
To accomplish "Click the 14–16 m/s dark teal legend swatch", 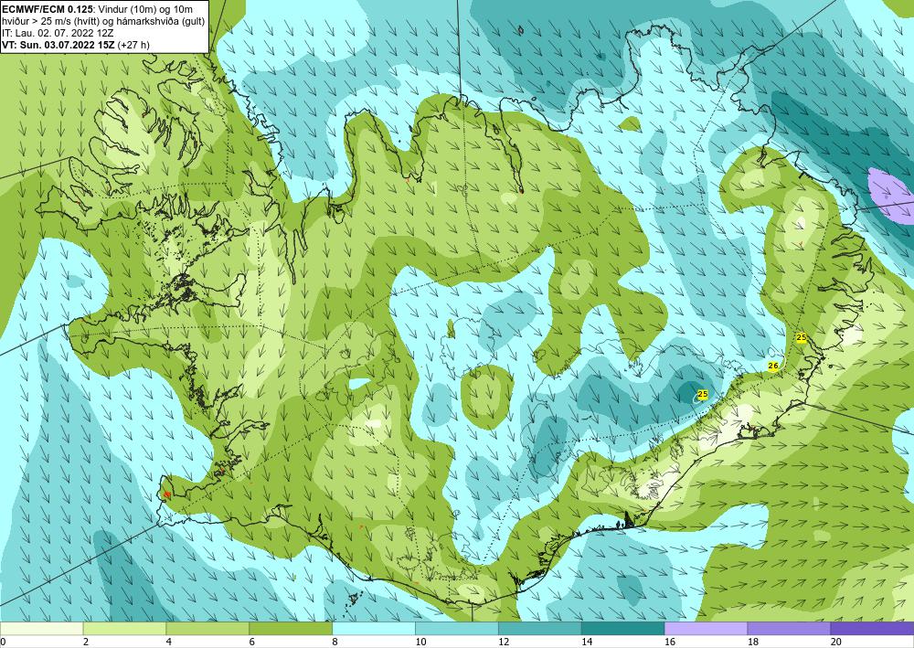I will pyautogui.click(x=622, y=629).
